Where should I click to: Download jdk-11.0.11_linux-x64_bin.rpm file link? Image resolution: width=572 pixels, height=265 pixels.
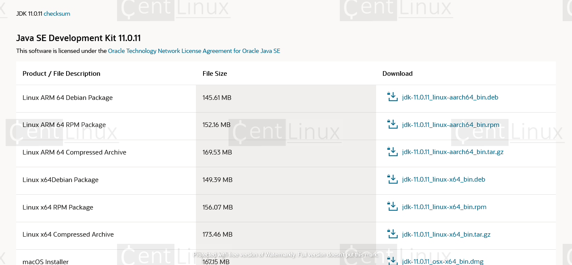pos(444,207)
